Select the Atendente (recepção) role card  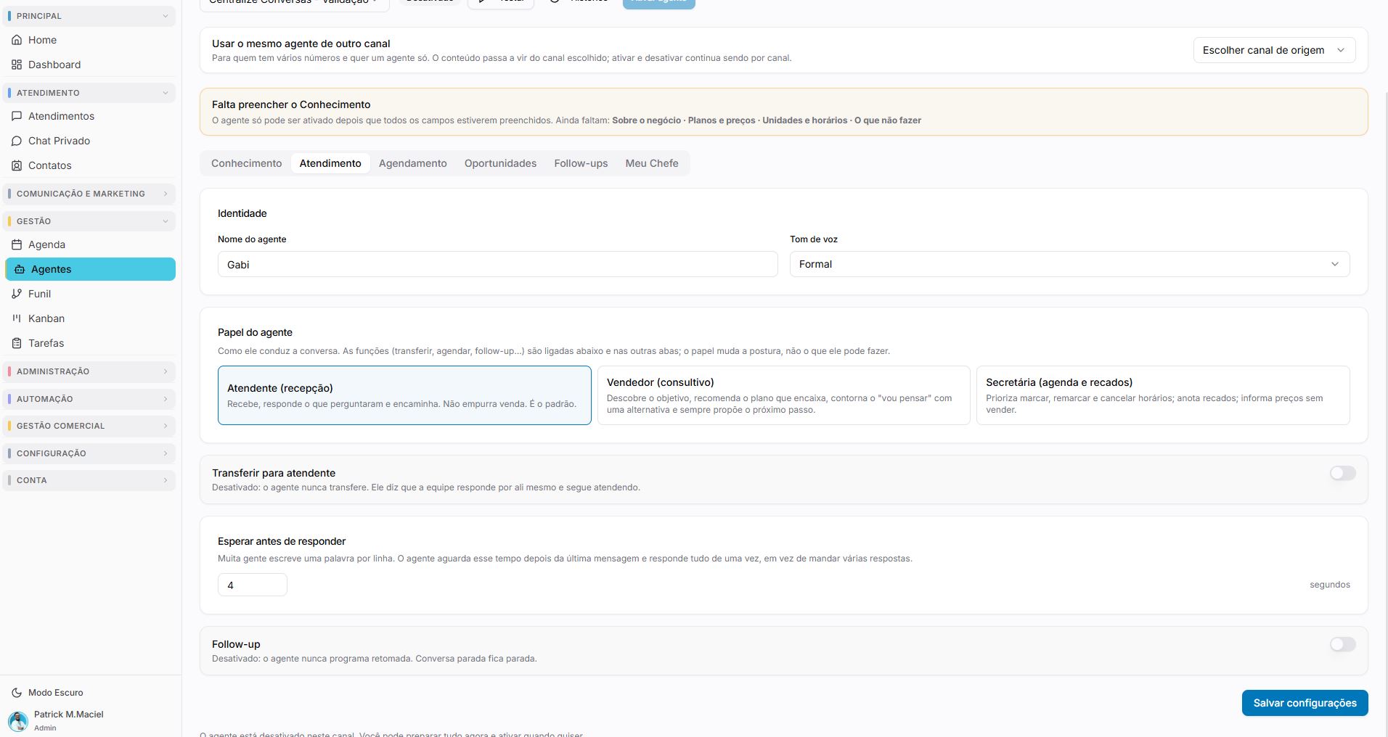[x=404, y=395]
